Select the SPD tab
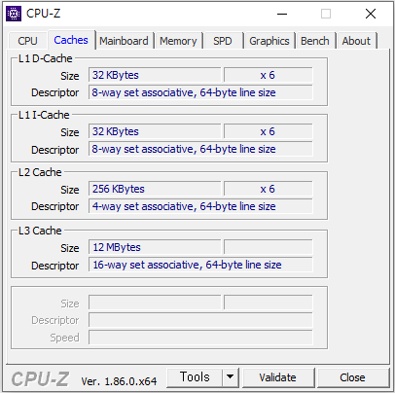 point(223,41)
